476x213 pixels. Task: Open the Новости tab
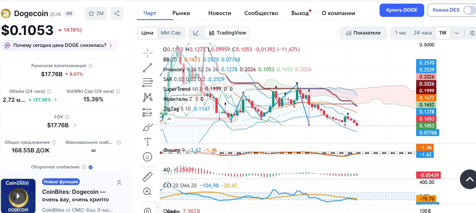(x=220, y=13)
